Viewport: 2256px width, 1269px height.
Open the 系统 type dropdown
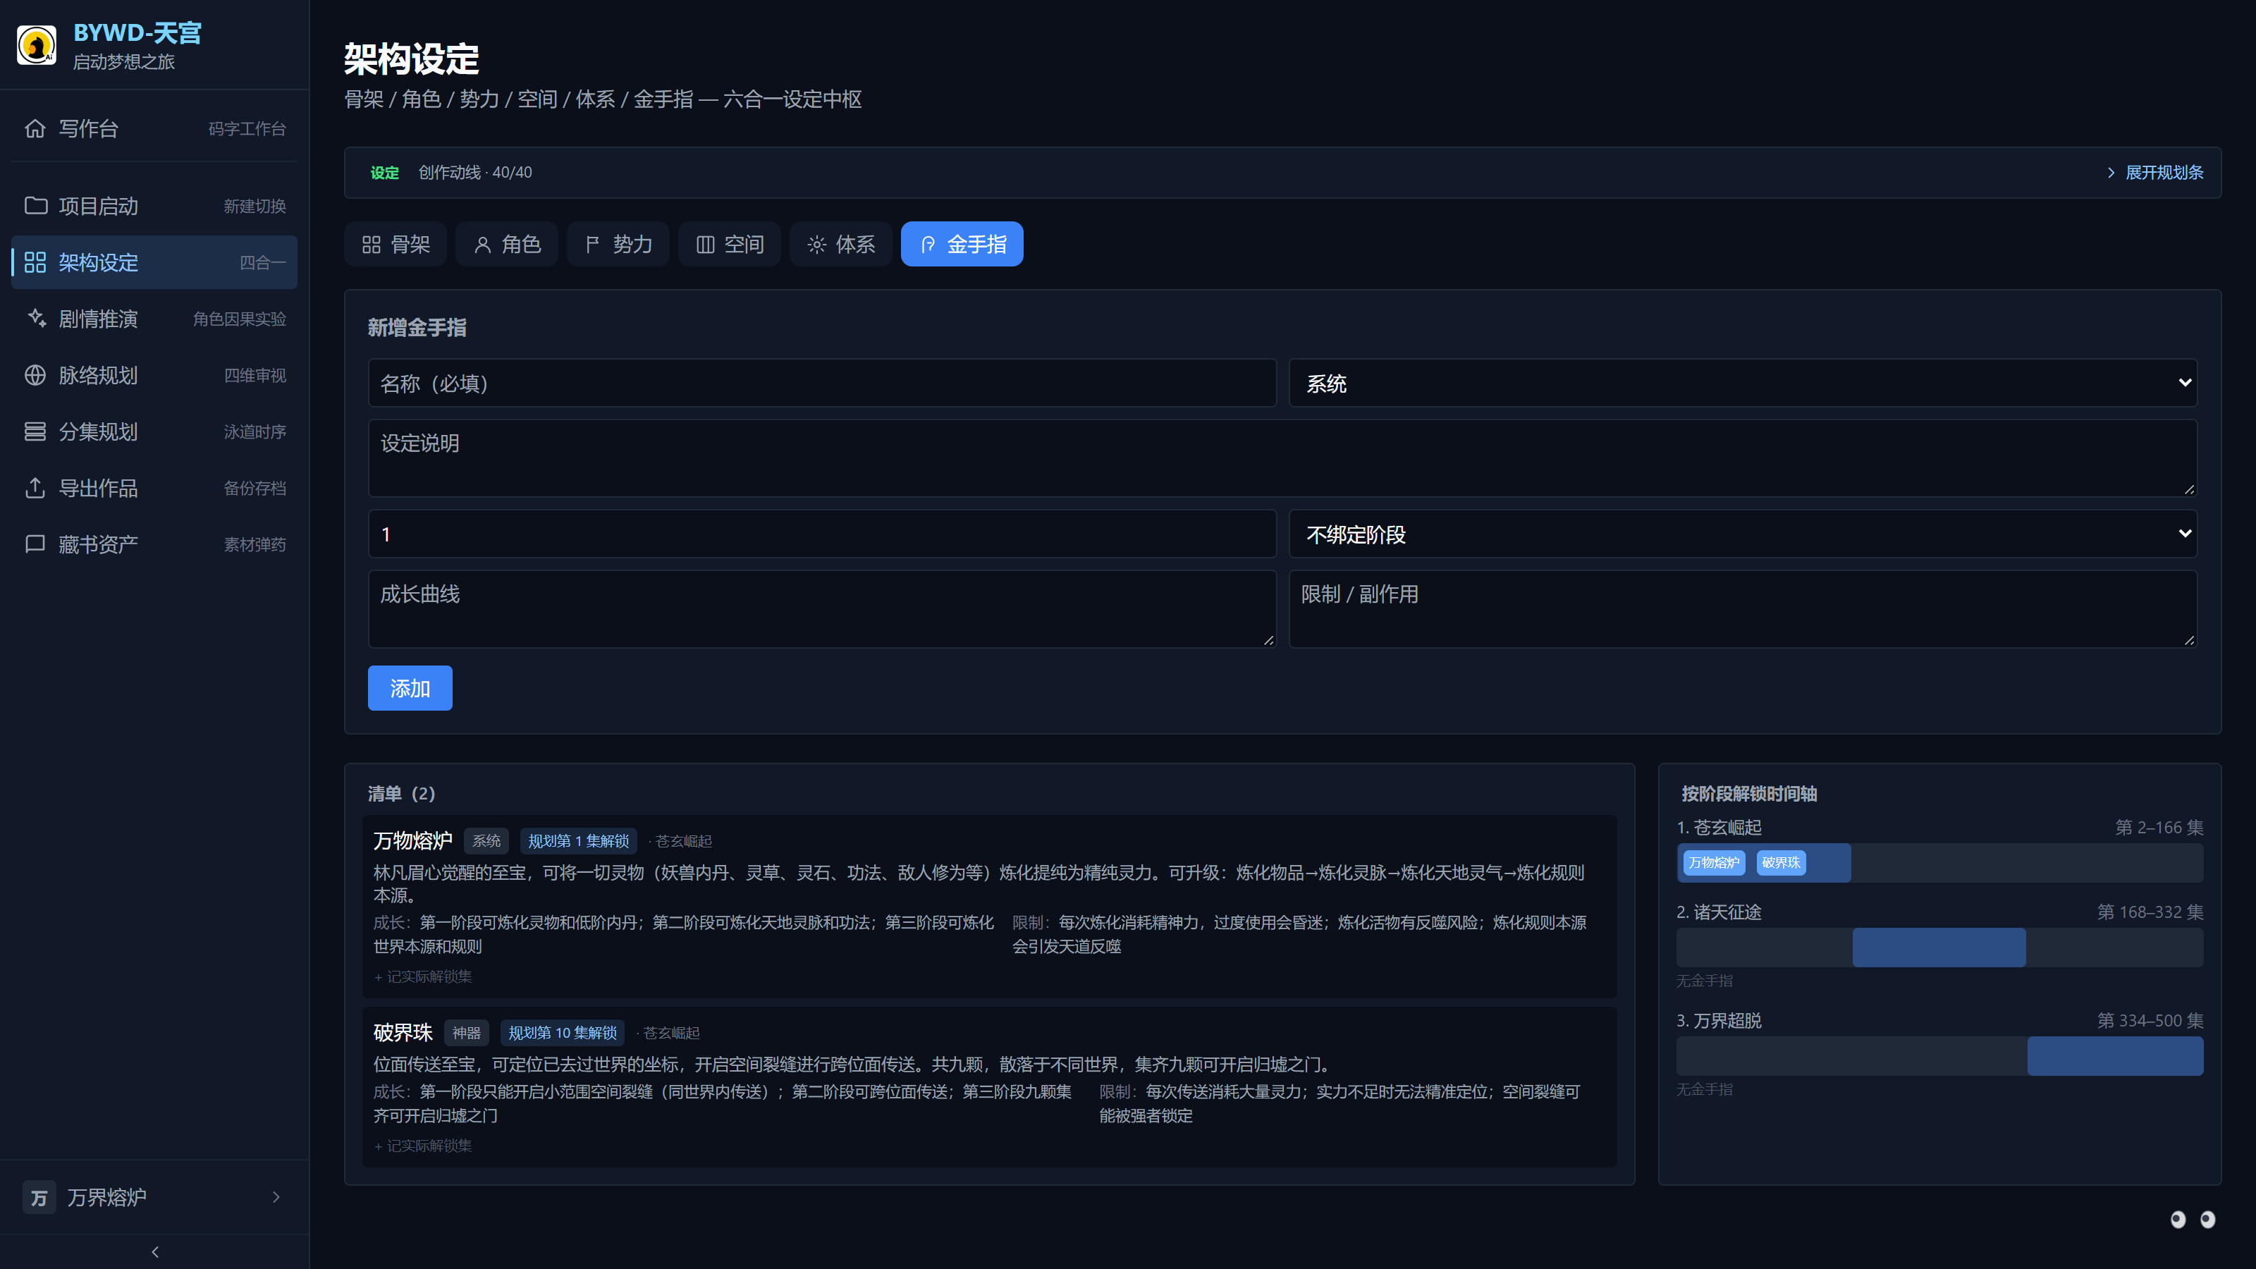pyautogui.click(x=1743, y=383)
